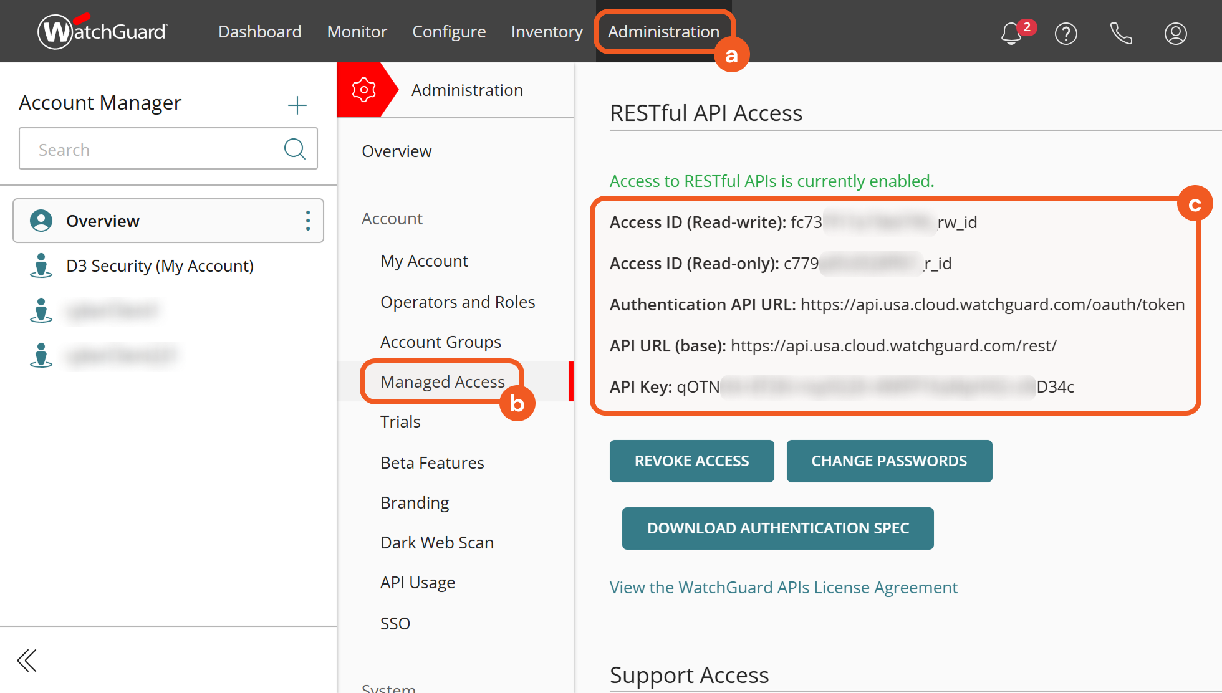This screenshot has height=693, width=1222.
Task: Click the plus icon in Account Manager
Action: 297,105
